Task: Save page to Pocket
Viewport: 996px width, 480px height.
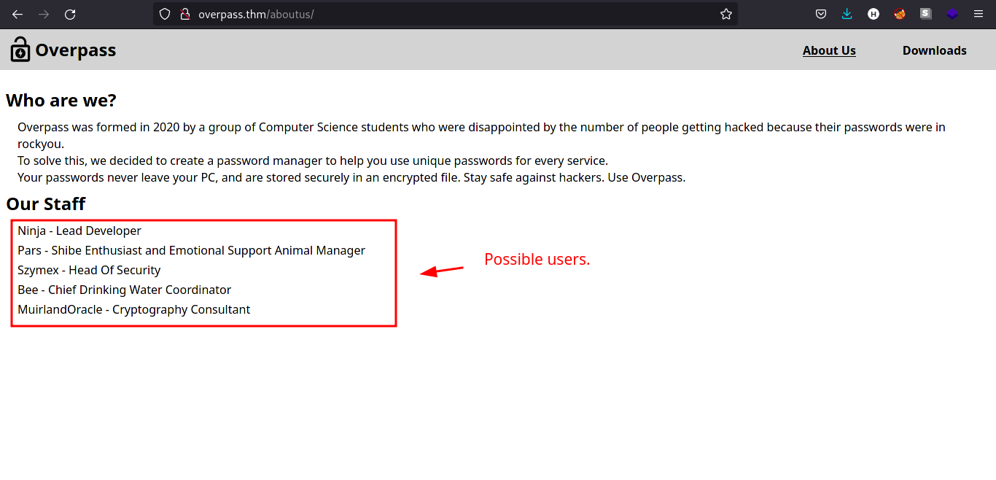Action: pyautogui.click(x=821, y=14)
